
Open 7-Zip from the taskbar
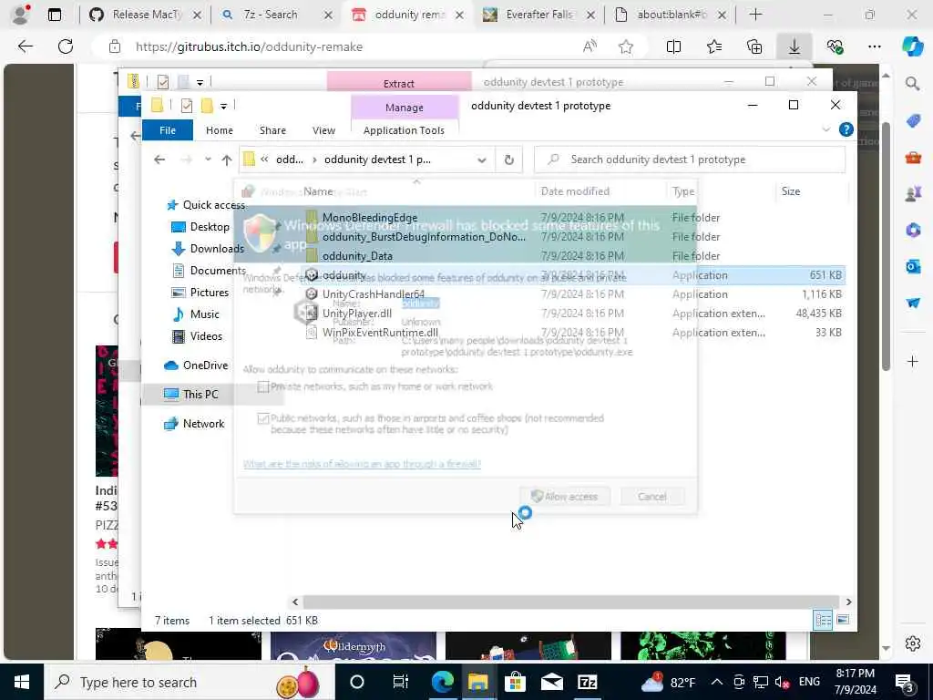[x=588, y=682]
